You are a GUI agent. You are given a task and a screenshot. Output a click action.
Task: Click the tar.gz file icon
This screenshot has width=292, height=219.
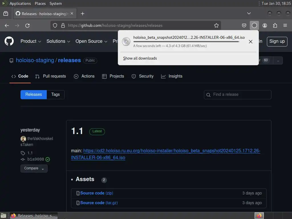pos(78,203)
